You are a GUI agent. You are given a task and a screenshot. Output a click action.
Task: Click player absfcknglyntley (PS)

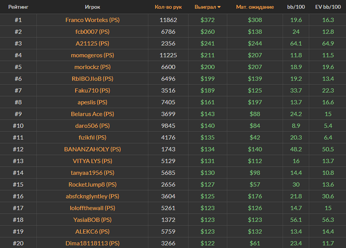click(92, 196)
